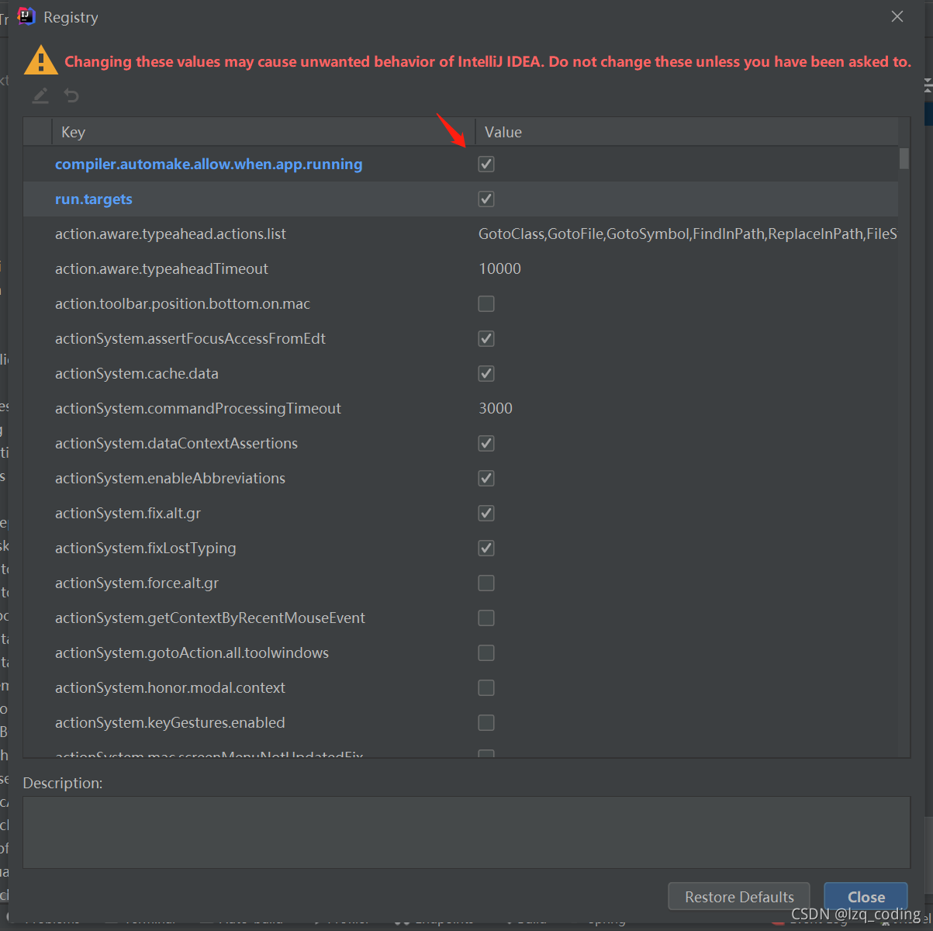The height and width of the screenshot is (931, 933).
Task: Select actionSystem.honor.modal.context key text
Action: tap(170, 688)
